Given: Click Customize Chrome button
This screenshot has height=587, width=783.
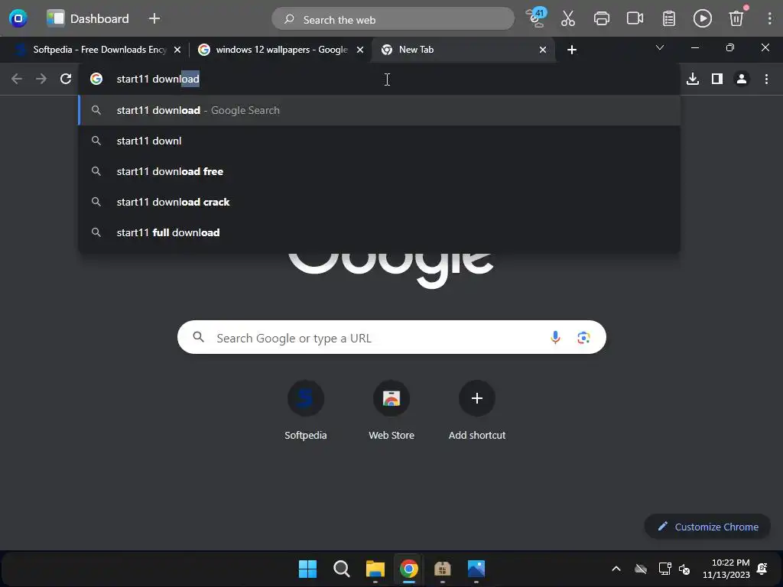Looking at the screenshot, I should 707,527.
